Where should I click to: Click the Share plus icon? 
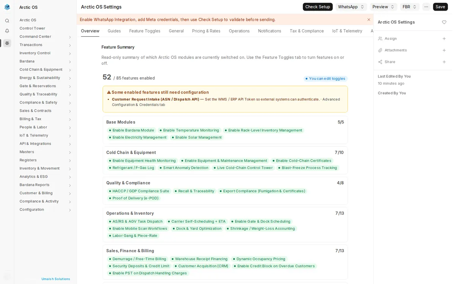pos(444,62)
